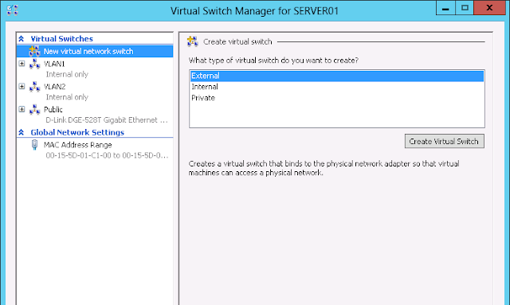510x305 pixels.
Task: Click Internal only text under VLAN1
Action: 67,75
